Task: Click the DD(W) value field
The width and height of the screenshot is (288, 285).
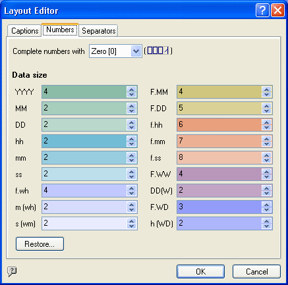Action: (219, 190)
